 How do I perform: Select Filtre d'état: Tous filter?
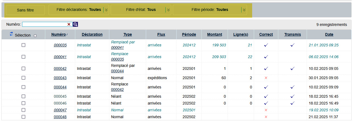(x=141, y=10)
